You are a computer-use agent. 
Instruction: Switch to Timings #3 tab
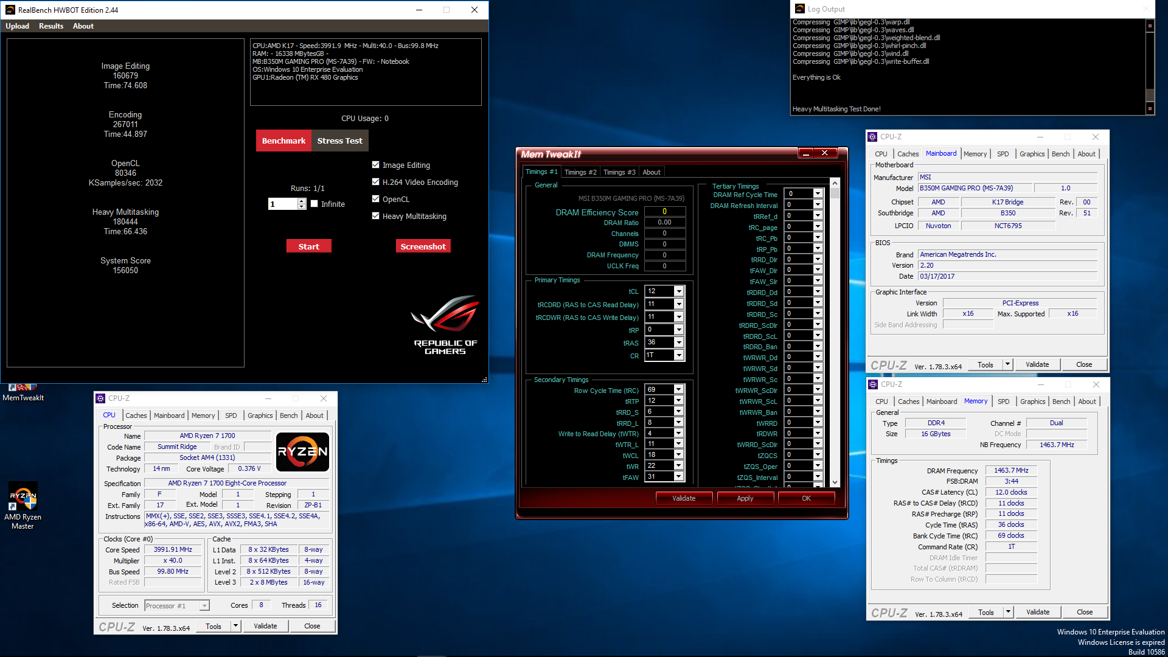619,172
